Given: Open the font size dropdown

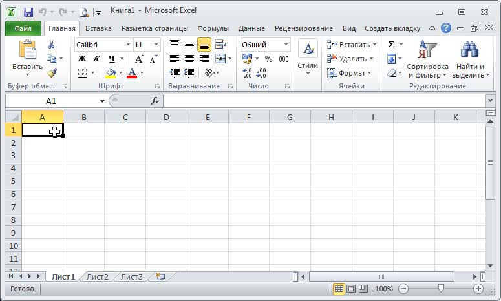Looking at the screenshot, I should (x=156, y=45).
